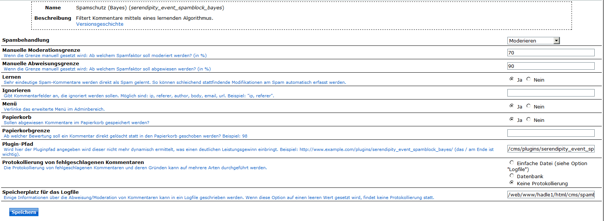Click the Plugin-Pfad label
Screen dimensions: 604x221
(18, 144)
